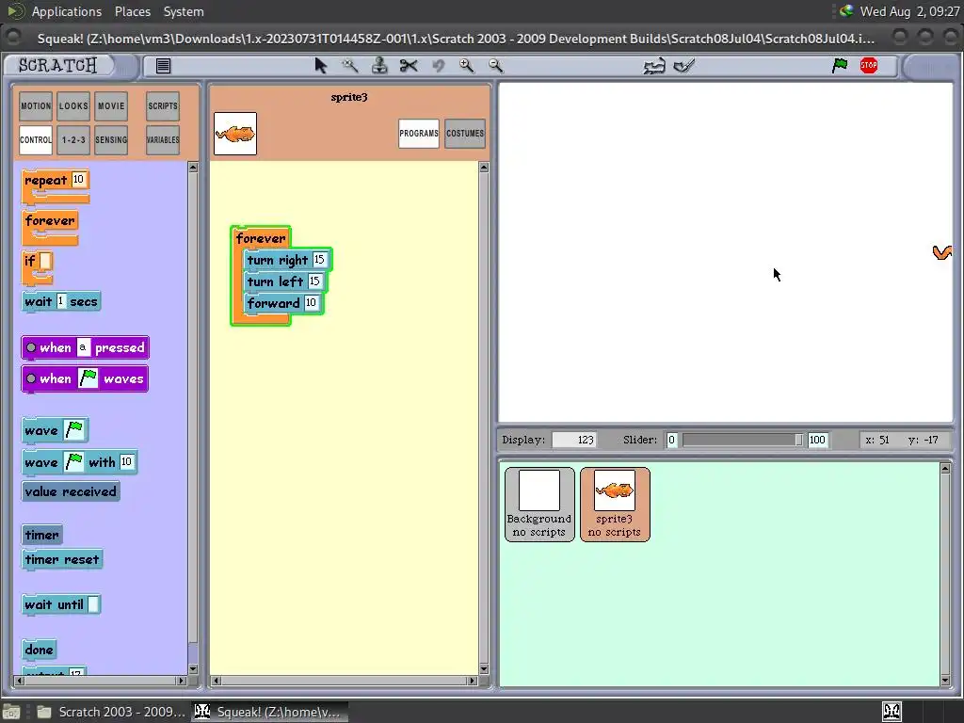Select the arrow pointer tool
This screenshot has height=723, width=964.
pos(320,66)
